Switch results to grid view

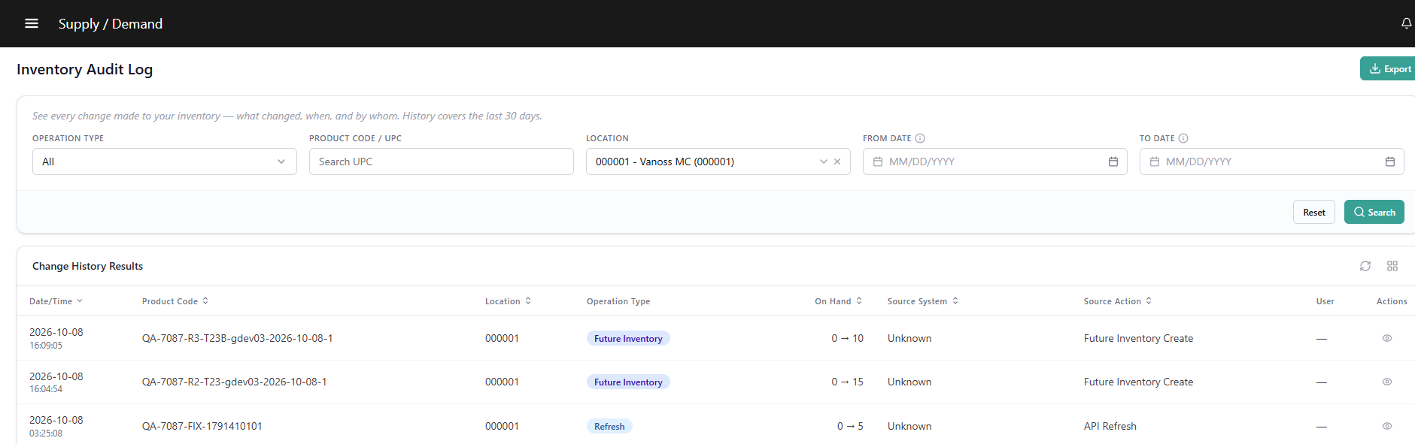pyautogui.click(x=1392, y=266)
